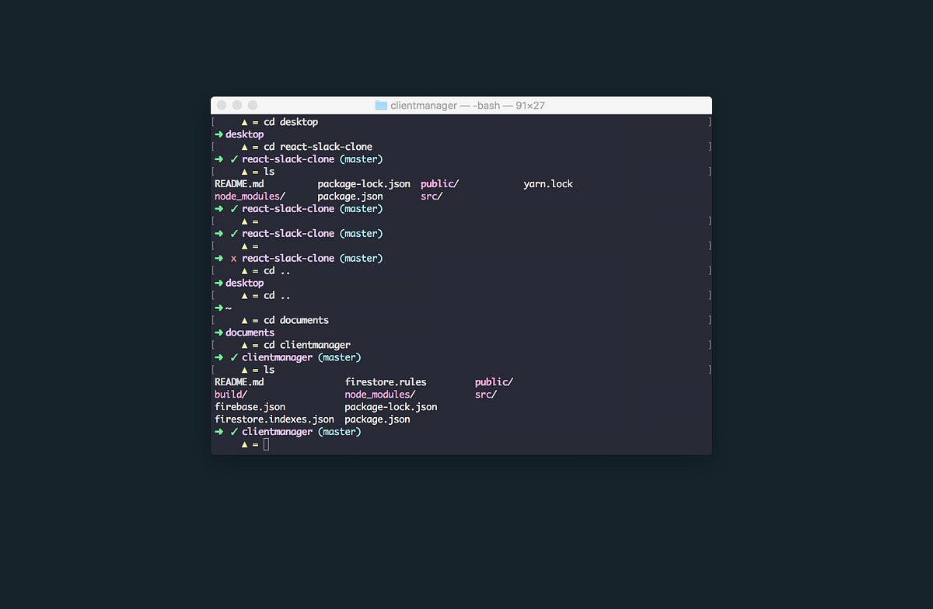Click the 'cd react-slack-clone' command text
Screen dimensions: 933x609
[318, 147]
